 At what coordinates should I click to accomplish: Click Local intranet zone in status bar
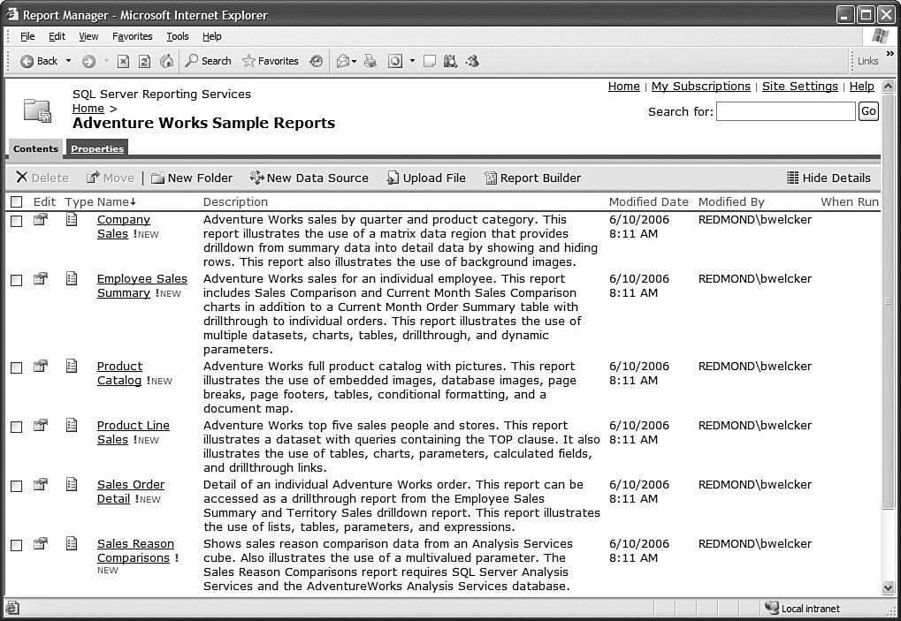(x=802, y=608)
